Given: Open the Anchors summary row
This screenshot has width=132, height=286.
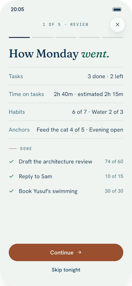Looking at the screenshot, I should point(66,130).
